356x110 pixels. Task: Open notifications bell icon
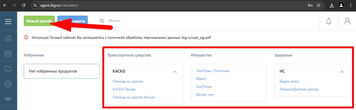tap(328, 21)
